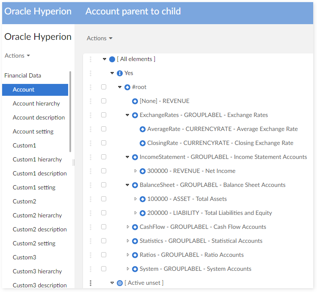The image size is (317, 292).
Task: Click the icon beside Ratios GROUPLABEL
Action: coord(135,255)
